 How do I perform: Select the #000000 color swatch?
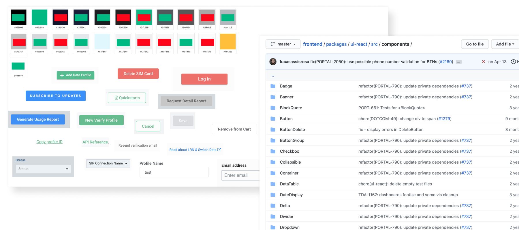pos(19,20)
